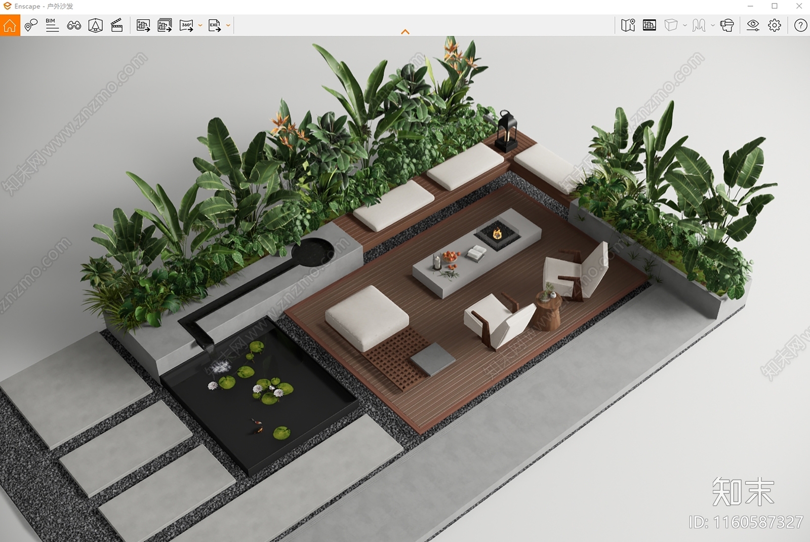Open the BIM info panel
810x542 pixels.
[52, 25]
